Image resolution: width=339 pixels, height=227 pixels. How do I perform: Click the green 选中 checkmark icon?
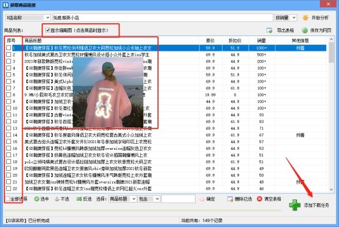point(37,199)
